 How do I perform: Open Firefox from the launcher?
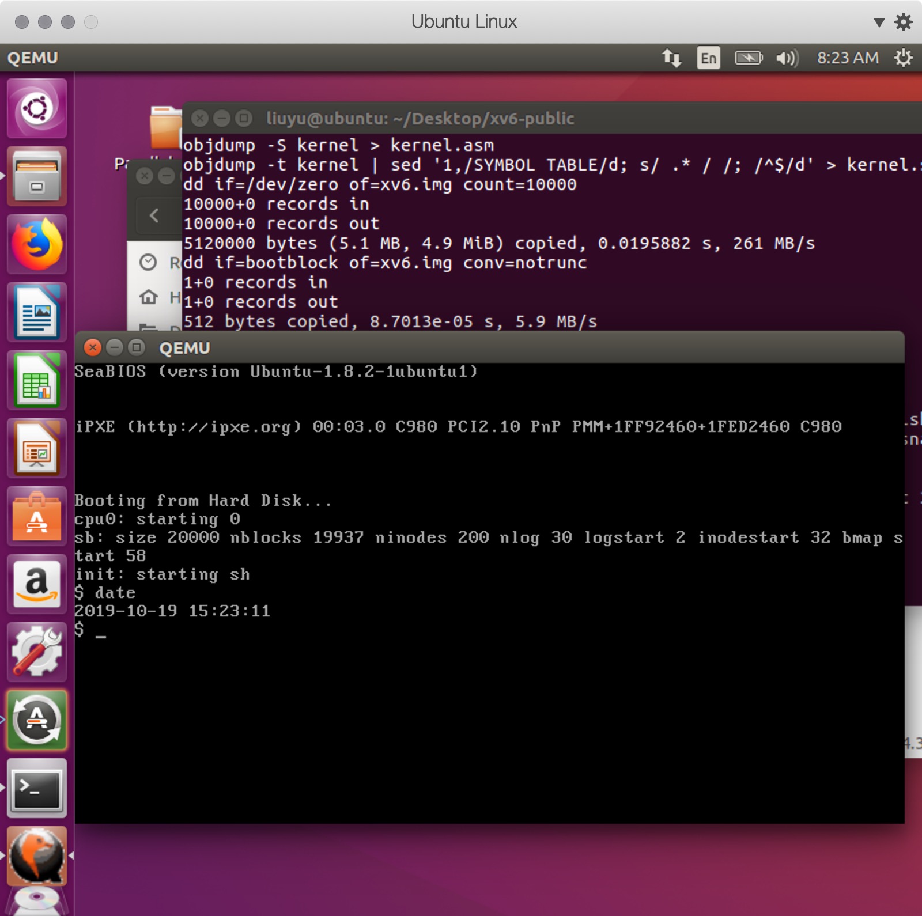tap(37, 244)
